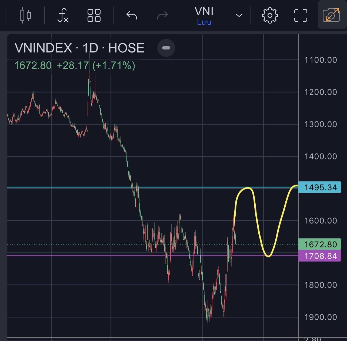
Task: Select the blue 1495.34 price label
Action: (320, 187)
